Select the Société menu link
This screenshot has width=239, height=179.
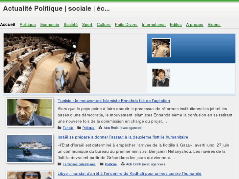[71, 25]
